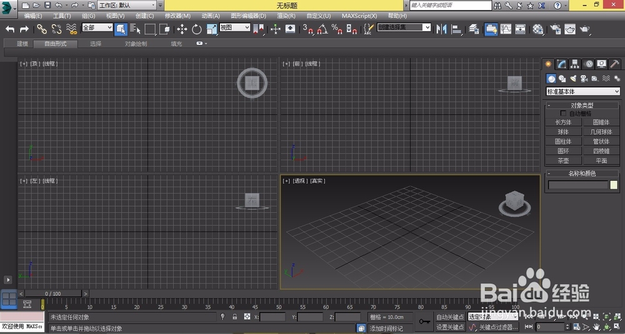
Task: Toggle the Angle Snap button
Action: 322,29
